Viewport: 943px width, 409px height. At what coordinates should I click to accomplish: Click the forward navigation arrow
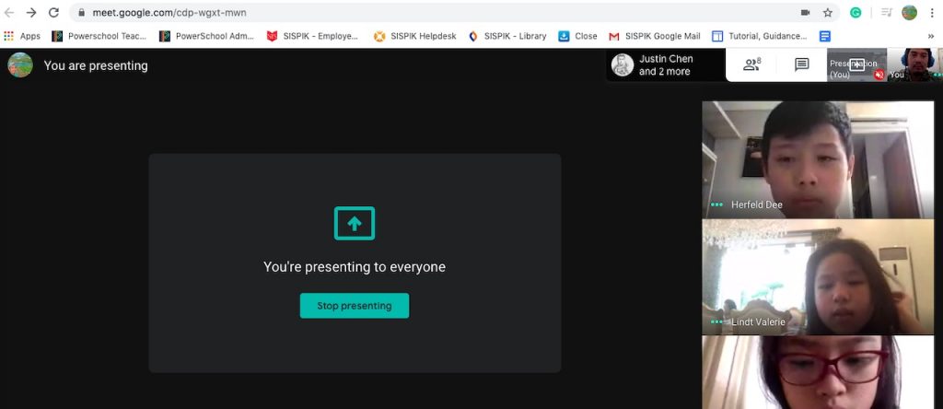pyautogui.click(x=31, y=13)
